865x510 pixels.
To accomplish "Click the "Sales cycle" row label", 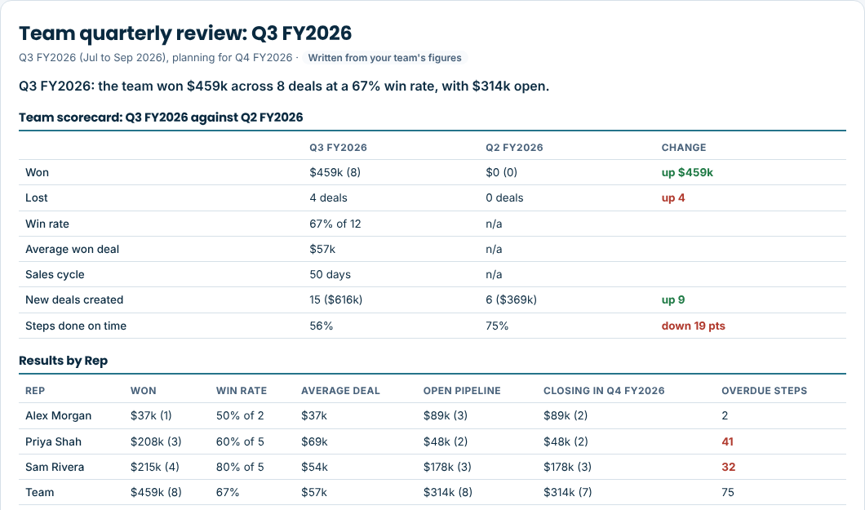I will 55,274.
